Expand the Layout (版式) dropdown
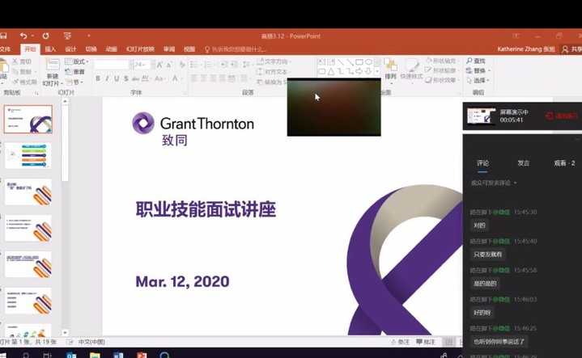The height and width of the screenshot is (358, 582). 78,61
